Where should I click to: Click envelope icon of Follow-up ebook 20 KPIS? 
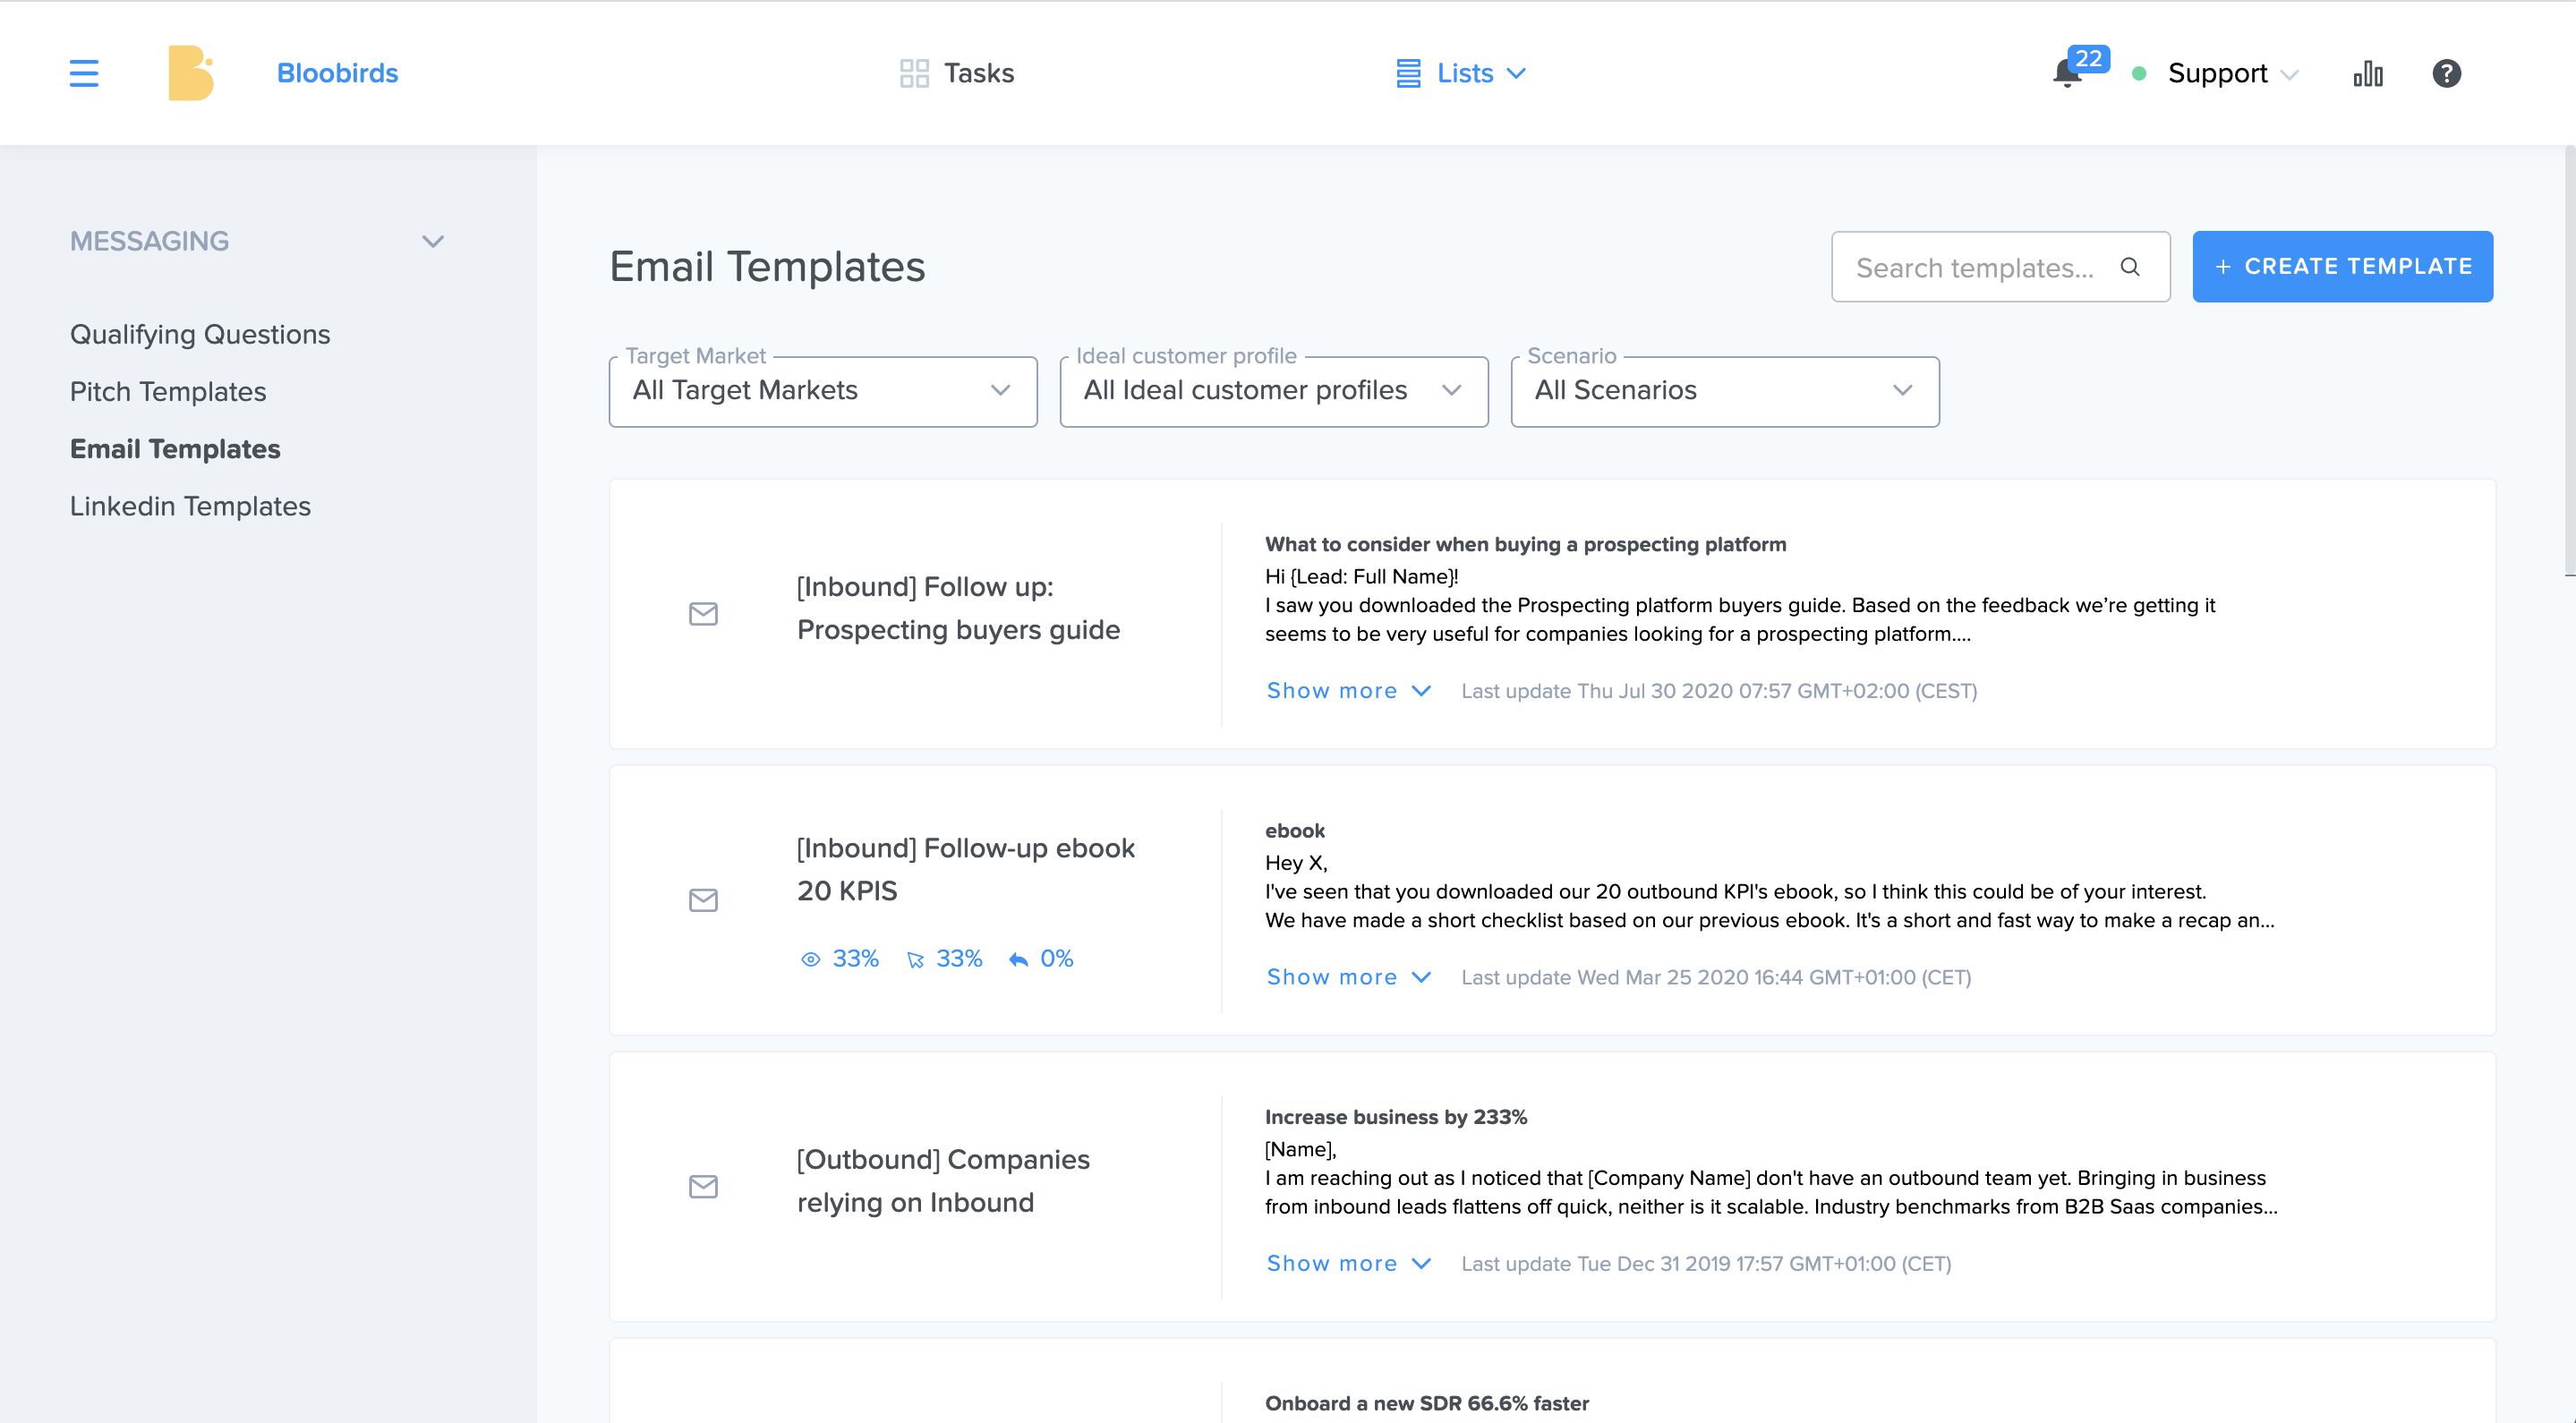pyautogui.click(x=703, y=900)
